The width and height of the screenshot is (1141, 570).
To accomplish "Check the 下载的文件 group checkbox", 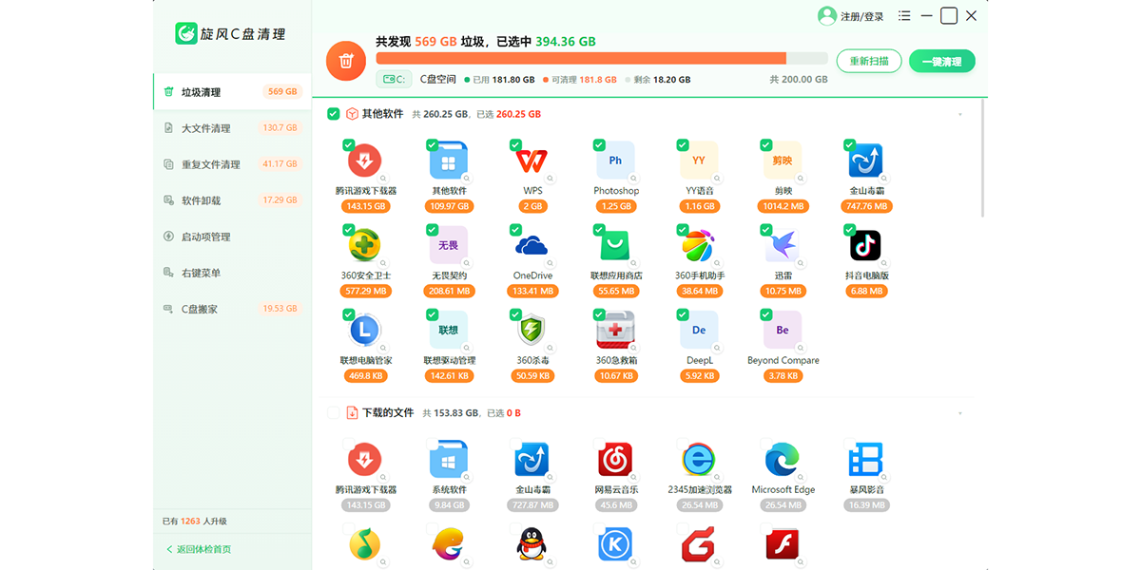I will click(x=333, y=413).
